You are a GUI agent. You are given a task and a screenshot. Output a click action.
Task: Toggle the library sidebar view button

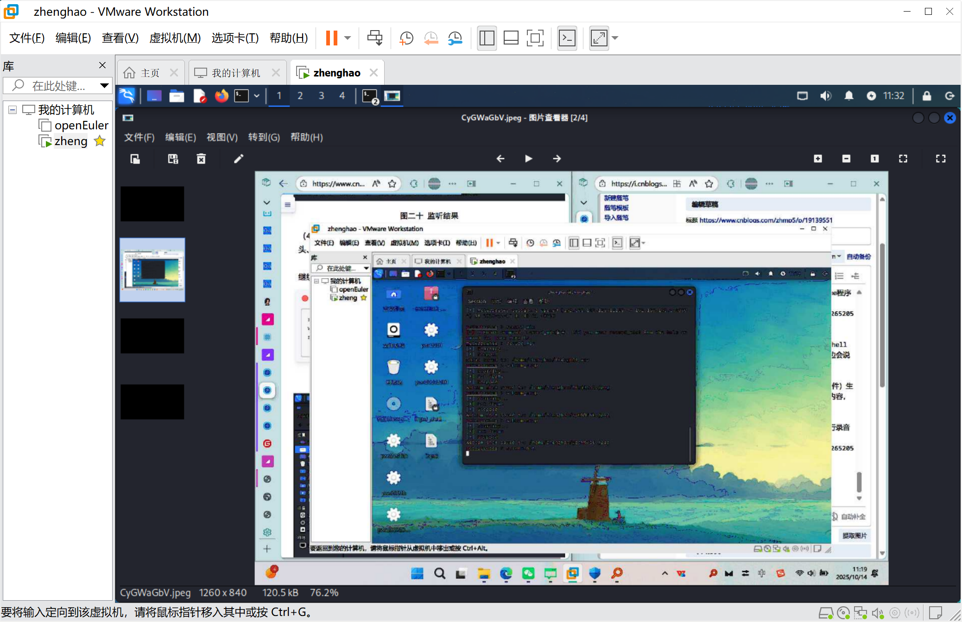pos(487,38)
